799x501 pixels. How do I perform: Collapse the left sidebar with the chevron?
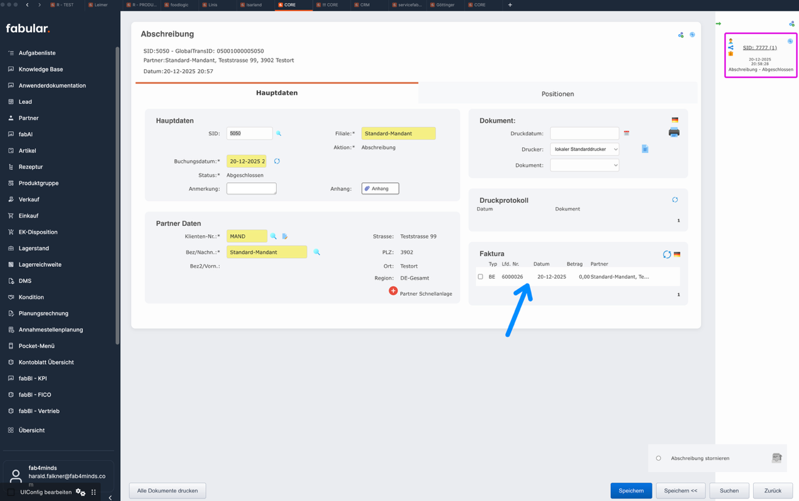[x=110, y=497]
